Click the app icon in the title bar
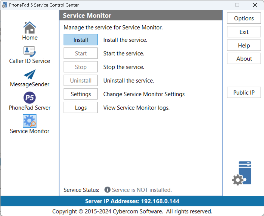The image size is (264, 216). (4, 5)
